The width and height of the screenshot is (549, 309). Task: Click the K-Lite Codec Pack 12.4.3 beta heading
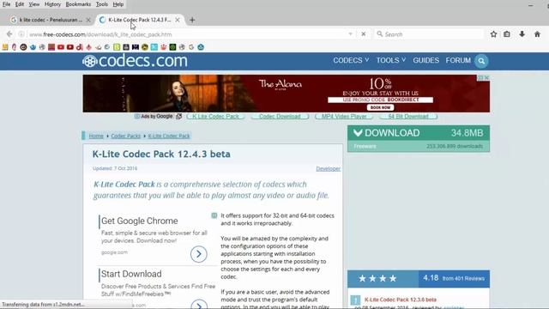161,154
